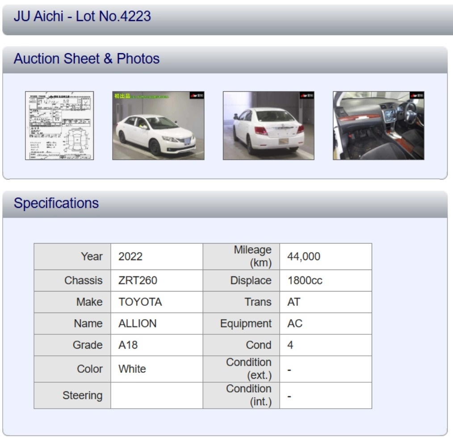453x439 pixels.
Task: Click the Condition (ext.) label cell
Action: pos(242,369)
